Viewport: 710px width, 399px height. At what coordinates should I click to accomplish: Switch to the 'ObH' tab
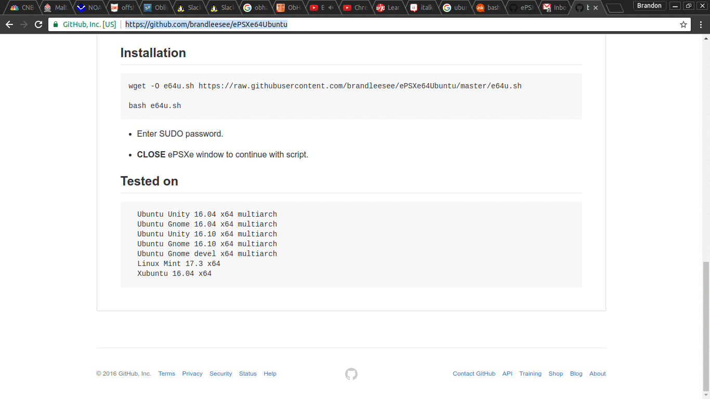click(x=288, y=8)
